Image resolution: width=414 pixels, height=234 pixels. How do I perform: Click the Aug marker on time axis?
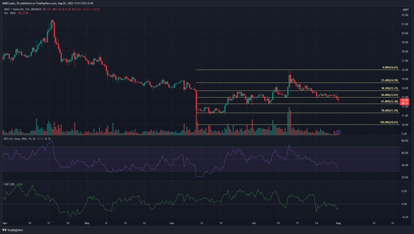point(338,223)
